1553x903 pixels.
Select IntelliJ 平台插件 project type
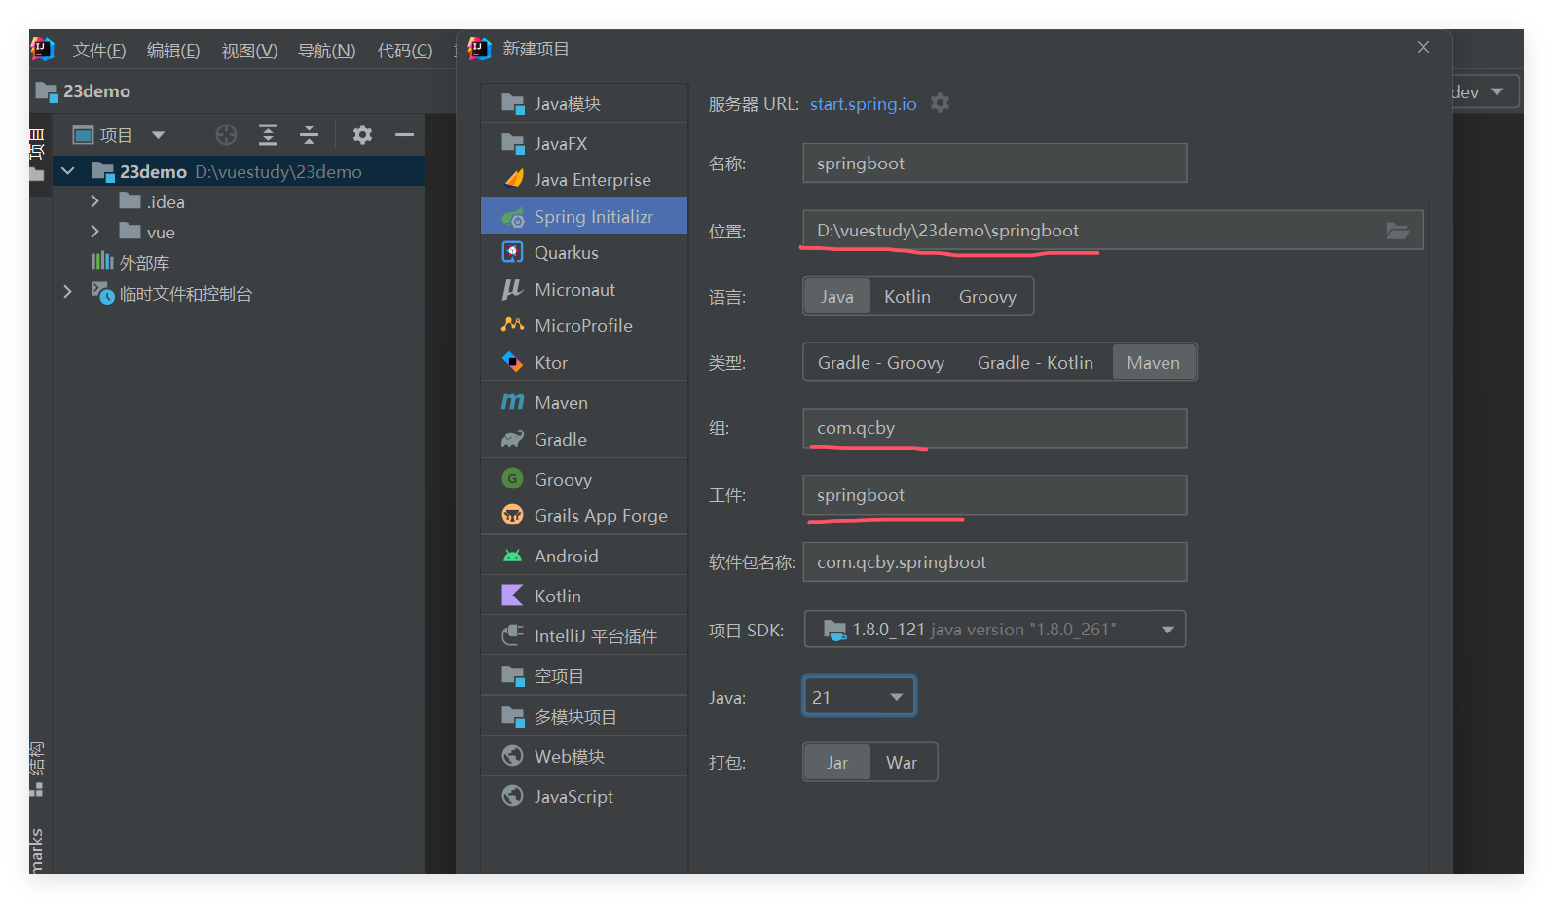584,635
